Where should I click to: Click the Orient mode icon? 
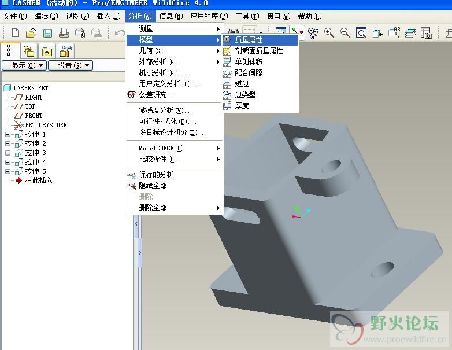313,32
